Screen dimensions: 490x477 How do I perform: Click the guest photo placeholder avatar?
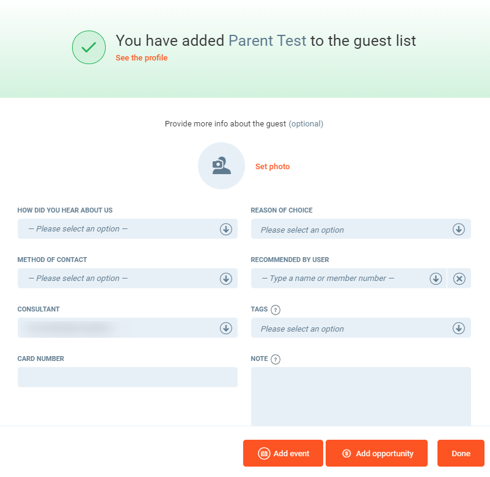coord(221,166)
